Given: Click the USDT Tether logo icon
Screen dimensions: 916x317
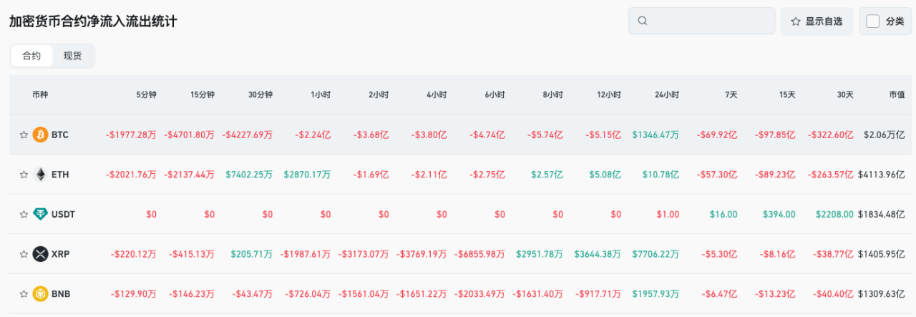Looking at the screenshot, I should 40,214.
